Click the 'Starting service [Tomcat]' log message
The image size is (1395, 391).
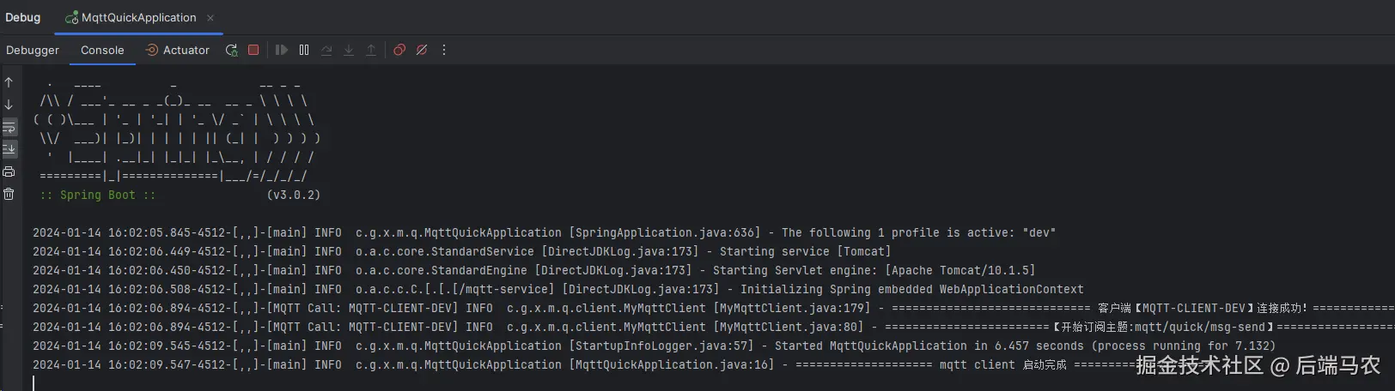click(x=806, y=251)
